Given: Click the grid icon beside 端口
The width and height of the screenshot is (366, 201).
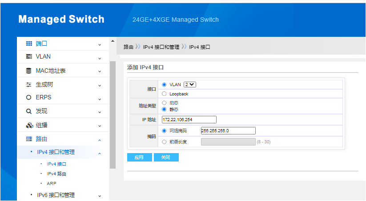Looking at the screenshot, I should [29, 43].
